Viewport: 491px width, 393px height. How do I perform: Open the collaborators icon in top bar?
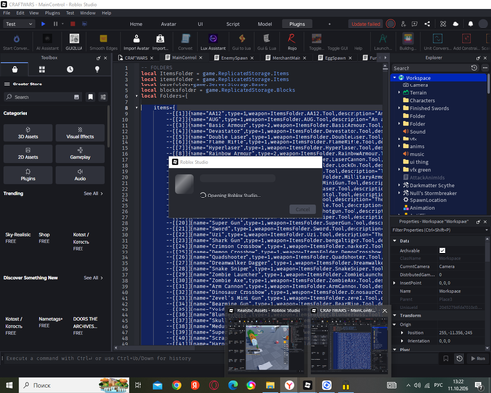click(x=403, y=24)
